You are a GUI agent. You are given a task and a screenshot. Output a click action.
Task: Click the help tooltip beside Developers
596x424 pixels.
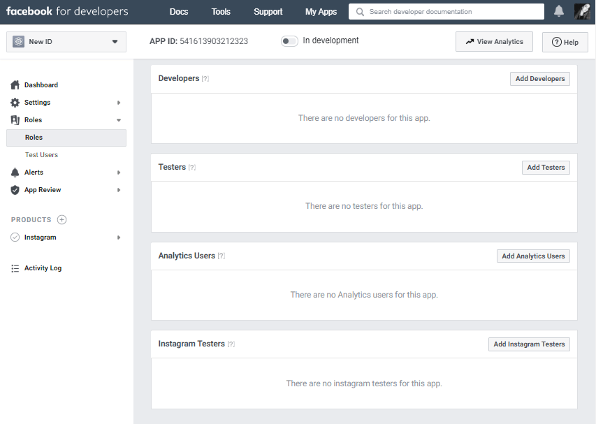[205, 79]
